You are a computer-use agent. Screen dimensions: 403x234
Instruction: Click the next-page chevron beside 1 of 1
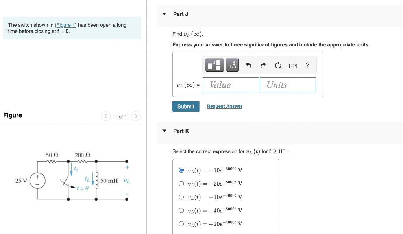click(135, 116)
